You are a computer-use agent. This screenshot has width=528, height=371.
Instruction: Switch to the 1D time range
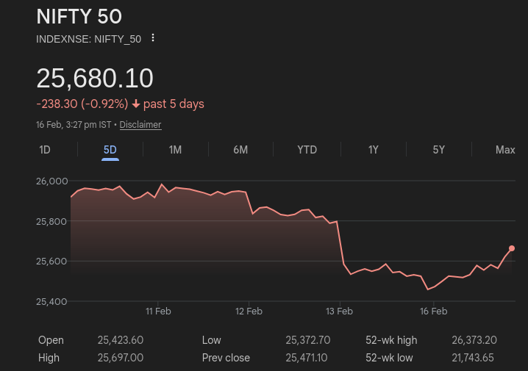45,150
